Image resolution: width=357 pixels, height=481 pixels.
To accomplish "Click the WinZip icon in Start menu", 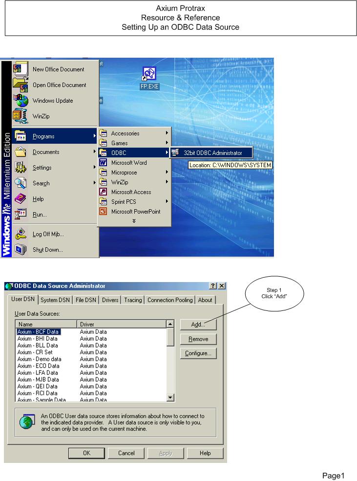I will [x=21, y=116].
